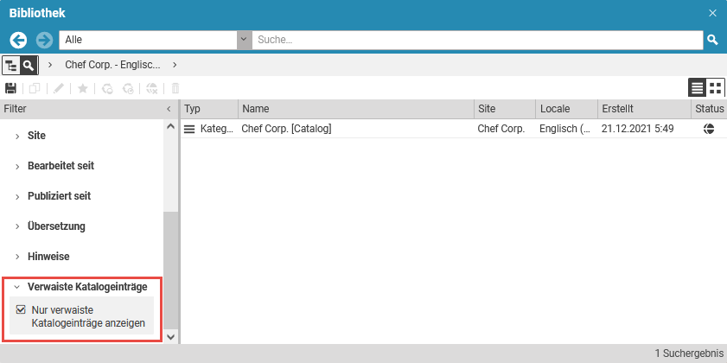Click into the 'Suche...' search field

pos(475,40)
